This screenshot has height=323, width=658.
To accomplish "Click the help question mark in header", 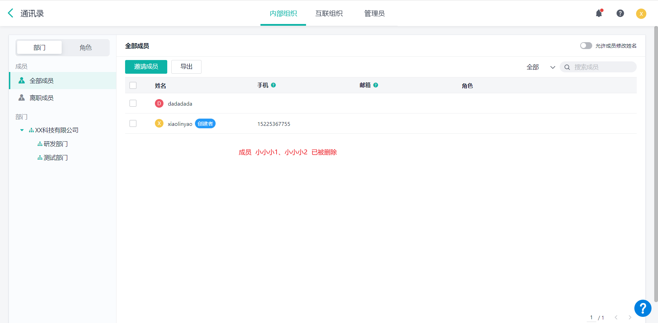I will [x=620, y=13].
